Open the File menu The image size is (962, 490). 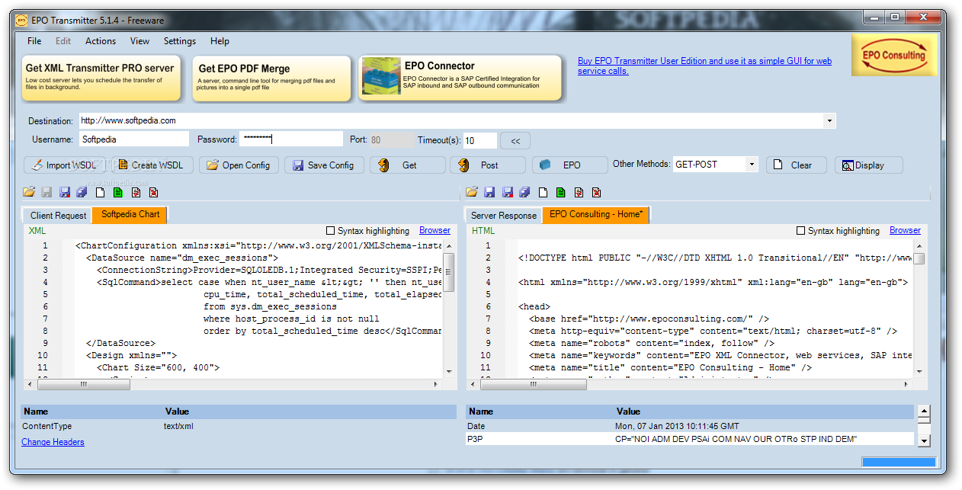click(x=34, y=41)
